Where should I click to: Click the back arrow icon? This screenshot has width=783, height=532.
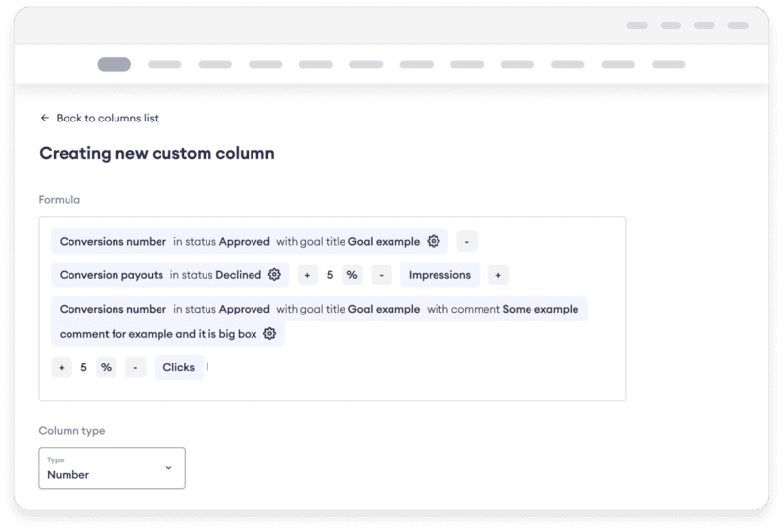[45, 118]
